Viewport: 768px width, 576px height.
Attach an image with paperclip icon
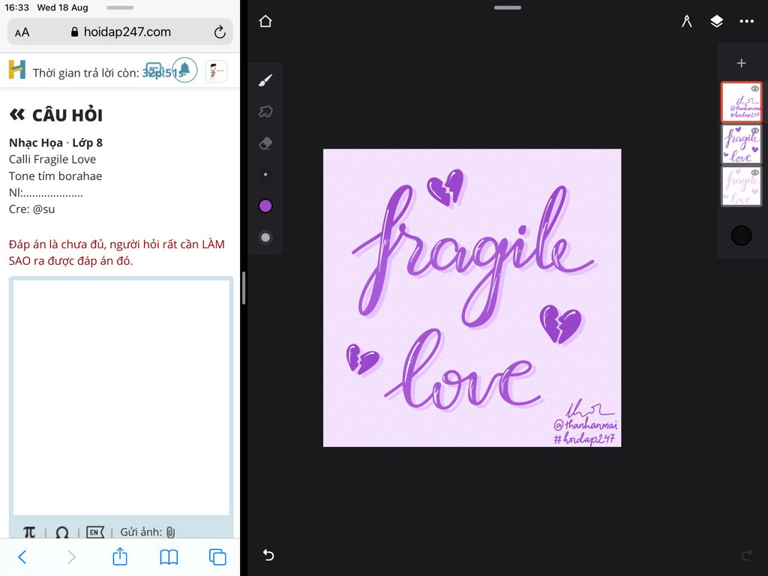(x=170, y=532)
